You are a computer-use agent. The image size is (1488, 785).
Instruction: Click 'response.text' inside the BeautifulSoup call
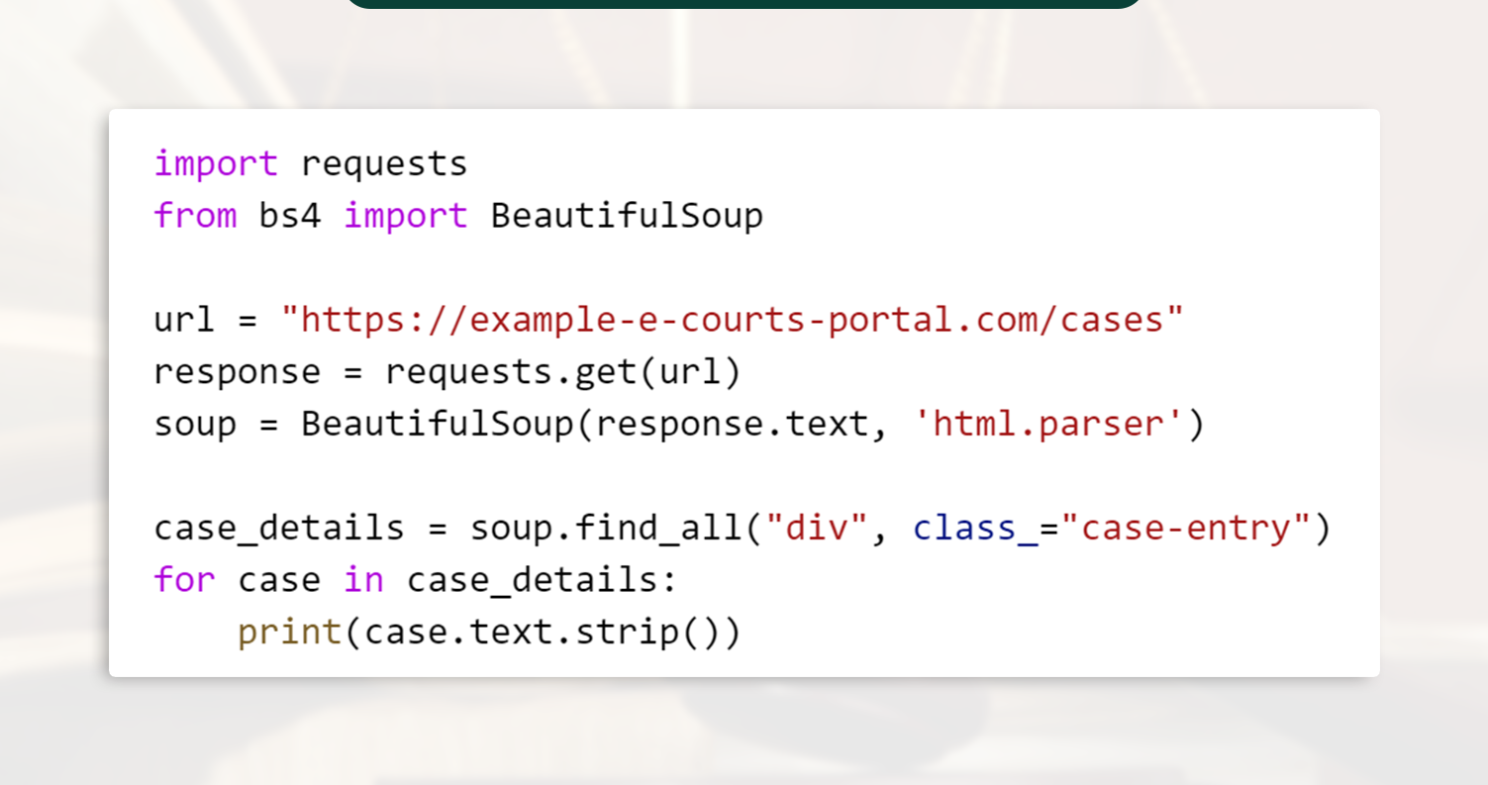point(731,425)
